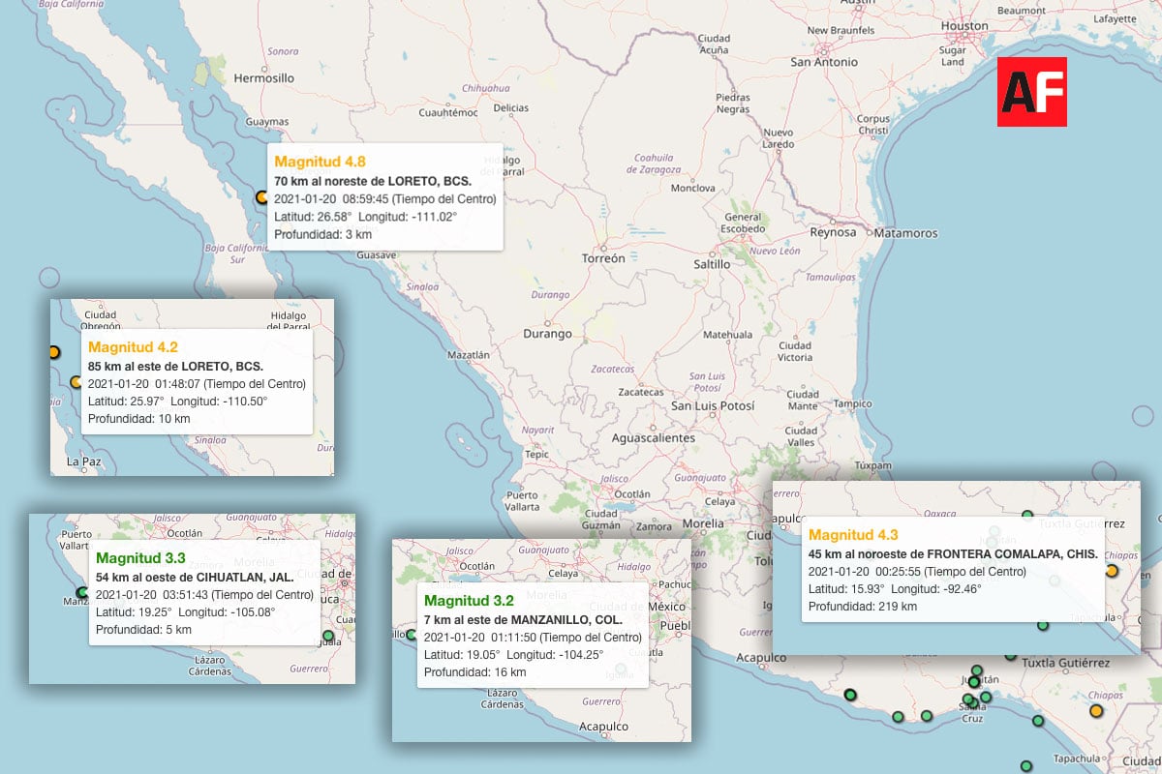Click timestamp 2021-01-20 01:11:50
This screenshot has width=1162, height=774.
click(x=533, y=637)
